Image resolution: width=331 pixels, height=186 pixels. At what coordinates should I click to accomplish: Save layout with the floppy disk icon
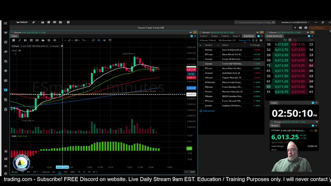tap(300, 28)
